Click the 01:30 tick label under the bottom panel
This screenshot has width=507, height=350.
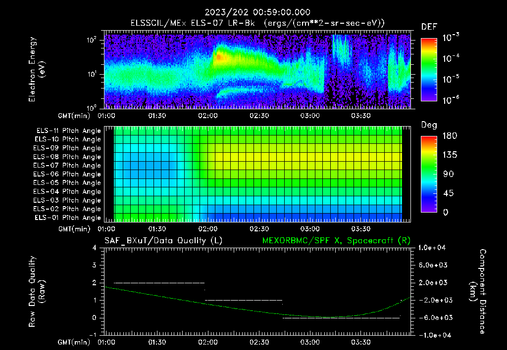[x=157, y=342]
